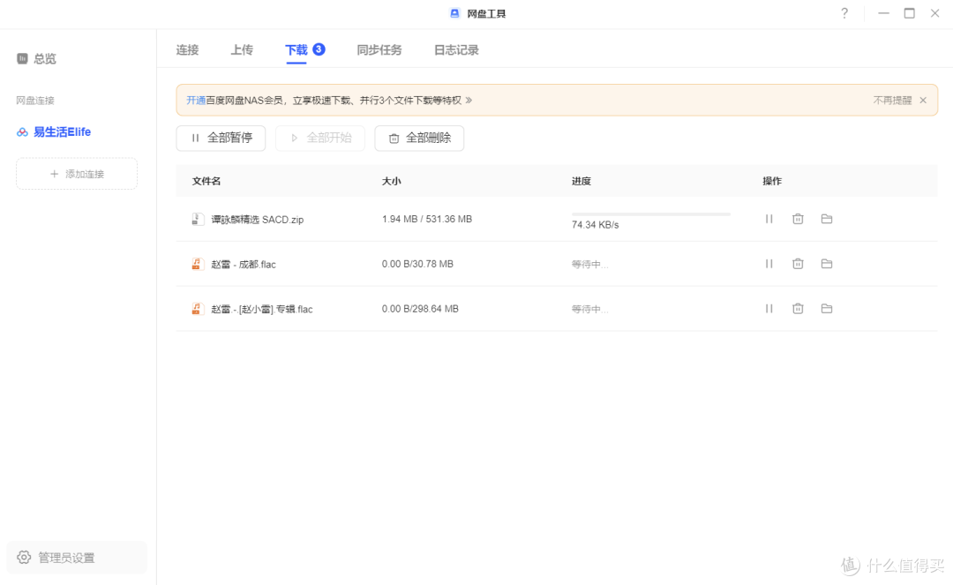
Task: Click the music file icon of 赵雷 - 成都.flac
Action: [x=197, y=264]
